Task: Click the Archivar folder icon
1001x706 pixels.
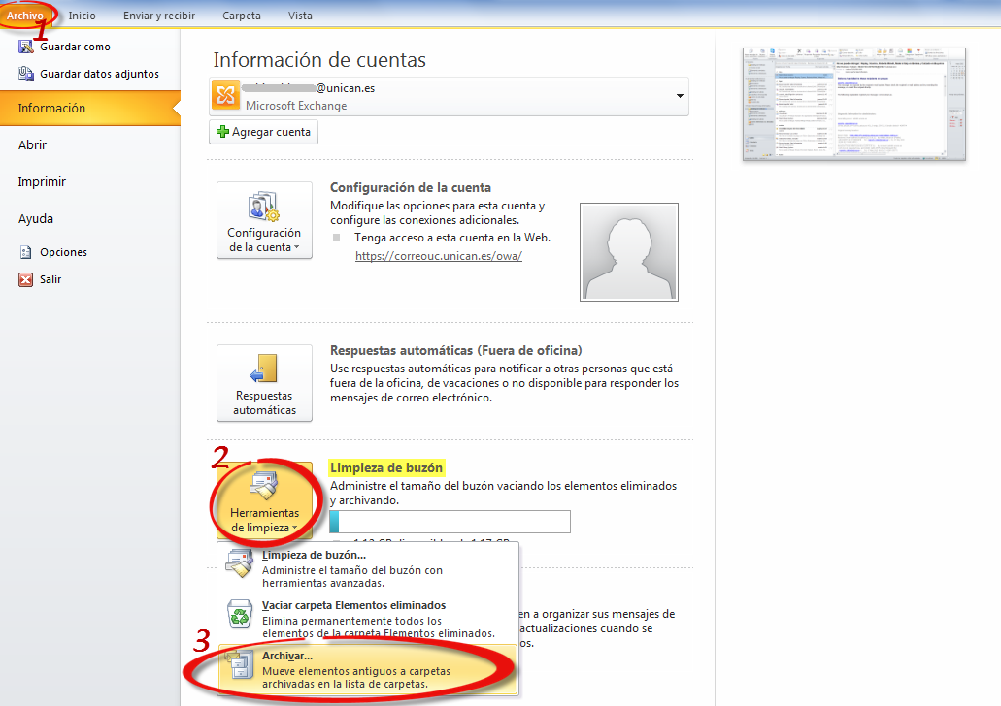Action: pos(240,664)
